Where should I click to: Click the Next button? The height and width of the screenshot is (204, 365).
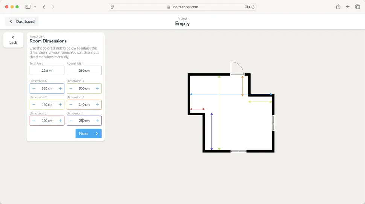[x=88, y=134]
